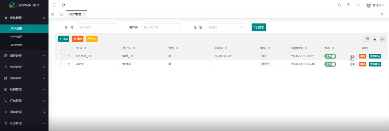This screenshot has width=389, height=131.
Task: Check the admin row checkbox
Action: tap(59, 64)
